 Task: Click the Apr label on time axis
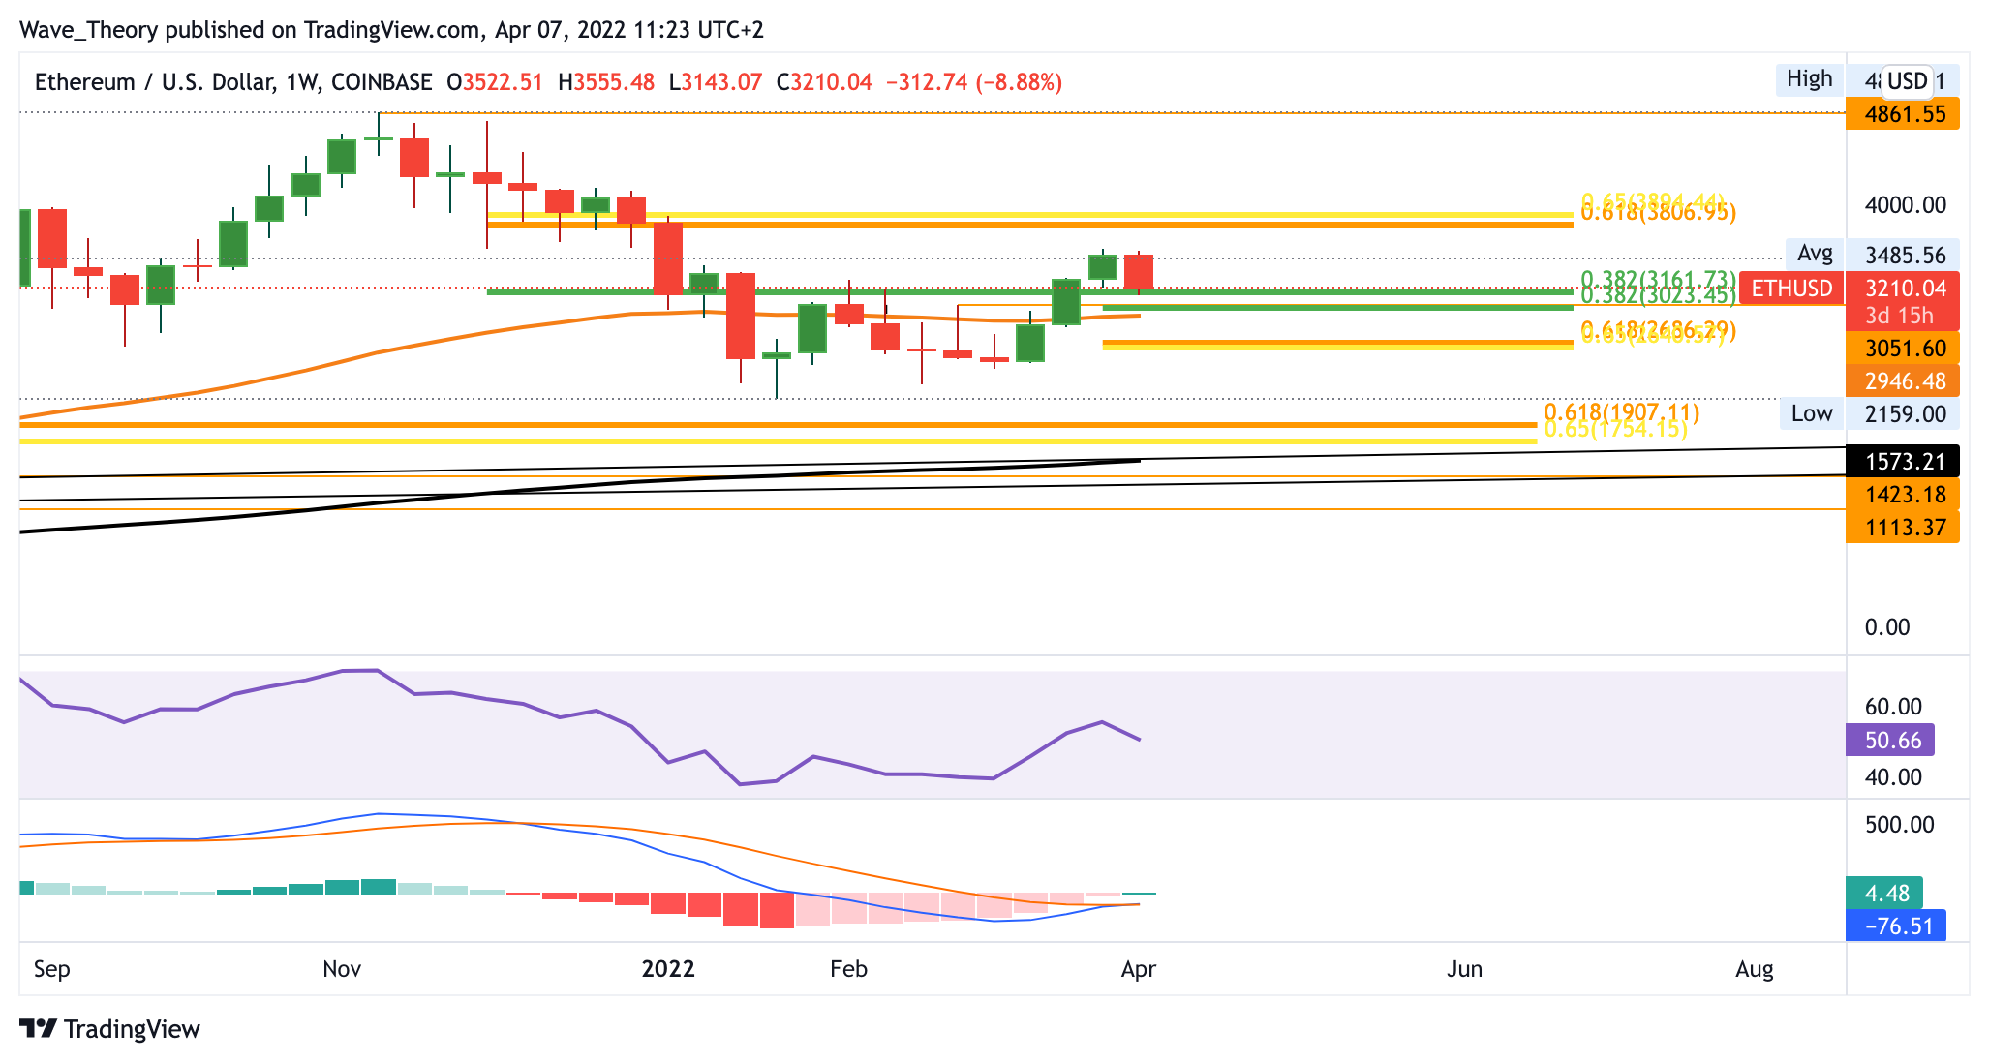point(1138,969)
